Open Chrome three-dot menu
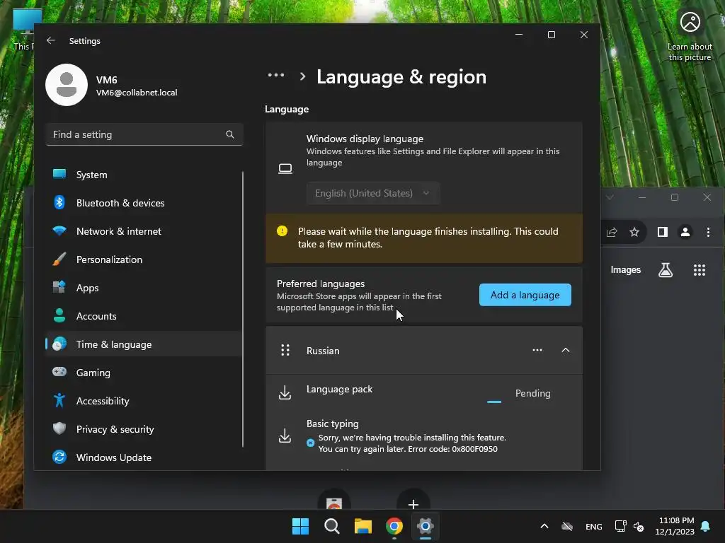Viewport: 725px width, 543px height. [x=708, y=232]
